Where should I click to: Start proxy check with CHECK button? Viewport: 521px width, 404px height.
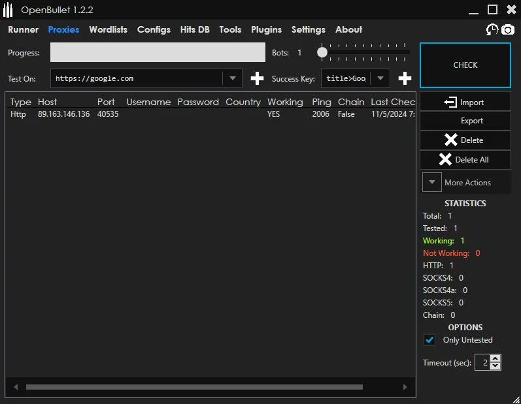pos(465,65)
